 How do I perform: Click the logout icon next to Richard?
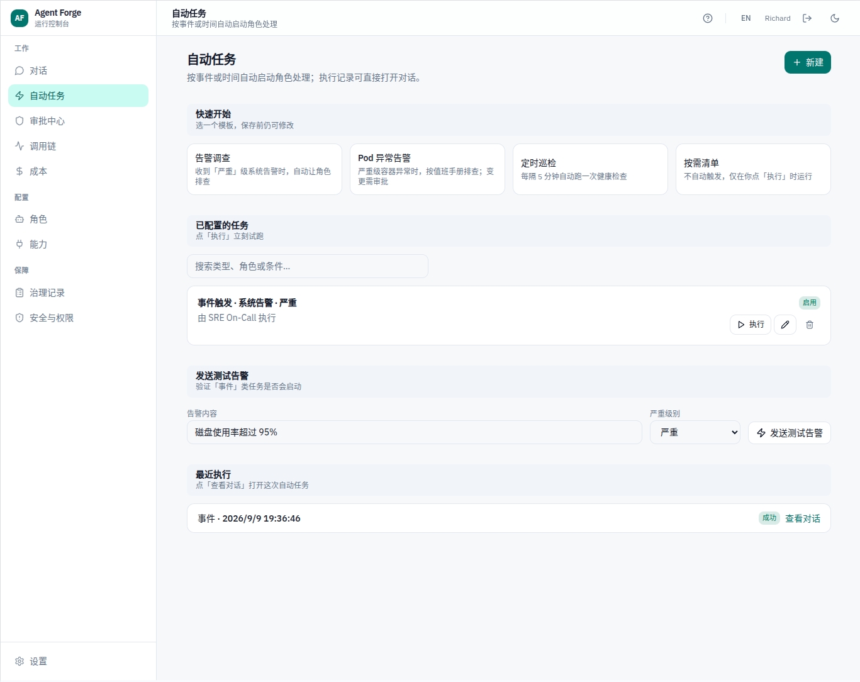point(807,18)
